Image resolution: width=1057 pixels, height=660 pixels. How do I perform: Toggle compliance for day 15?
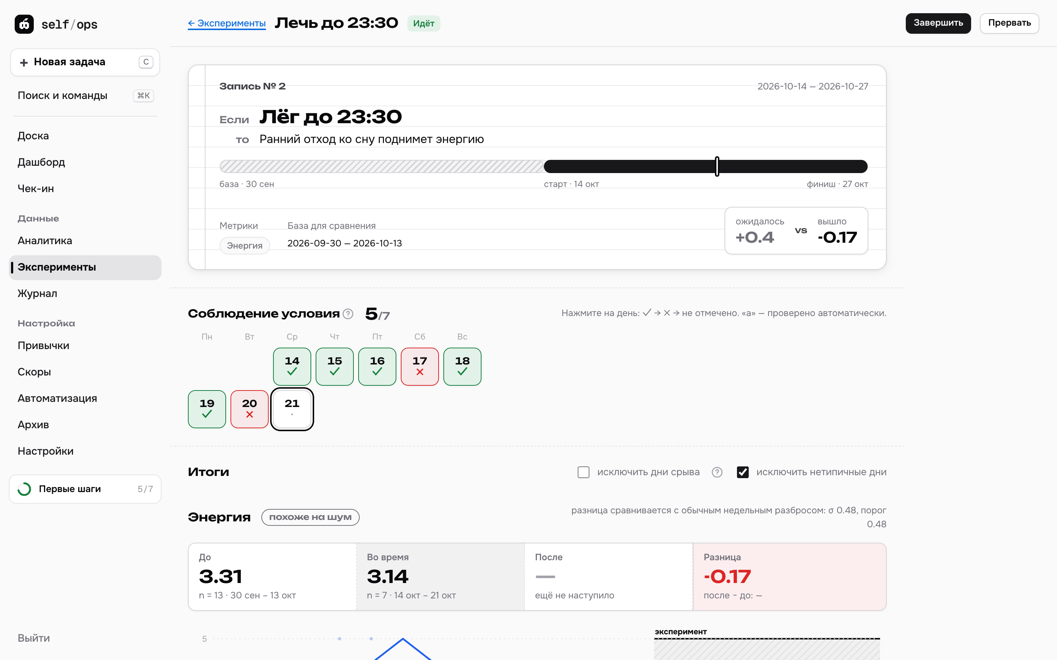point(335,367)
